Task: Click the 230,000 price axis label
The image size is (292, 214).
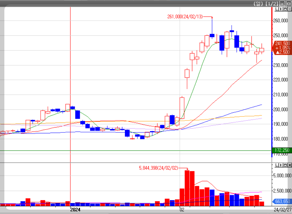Action: pos(280,65)
